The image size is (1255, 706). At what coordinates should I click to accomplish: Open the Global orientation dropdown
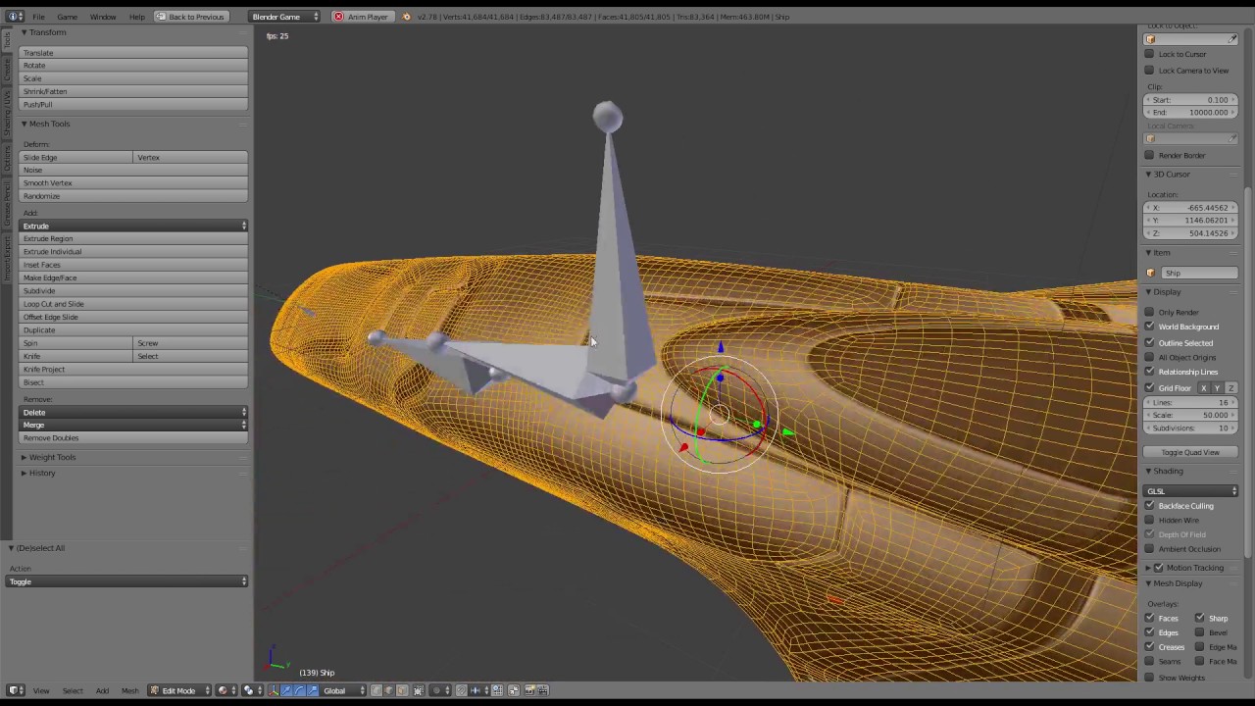[x=344, y=690]
